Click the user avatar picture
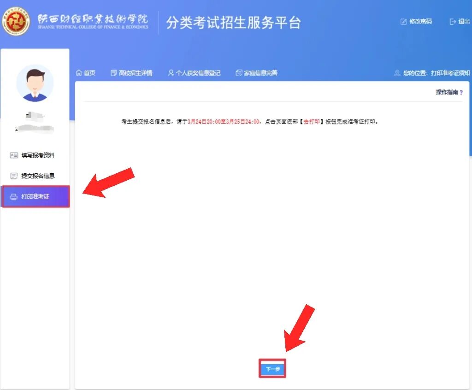Viewport: 472px width, 390px height. coord(35,83)
